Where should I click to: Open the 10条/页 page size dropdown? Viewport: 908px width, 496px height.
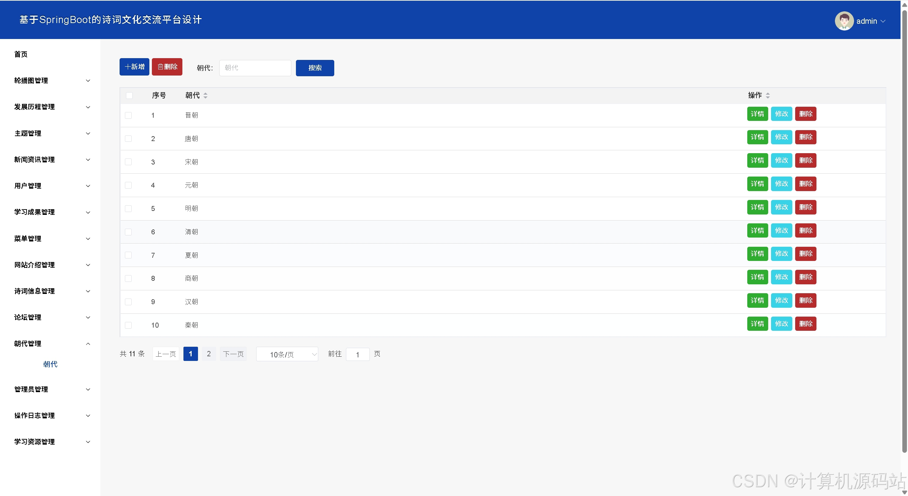(287, 354)
